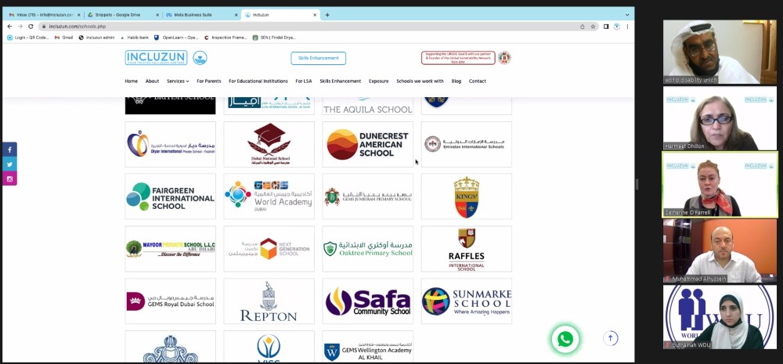Screen dimensions: 783x364
Task: Open the Inspection Frame bookmark
Action: [x=226, y=38]
